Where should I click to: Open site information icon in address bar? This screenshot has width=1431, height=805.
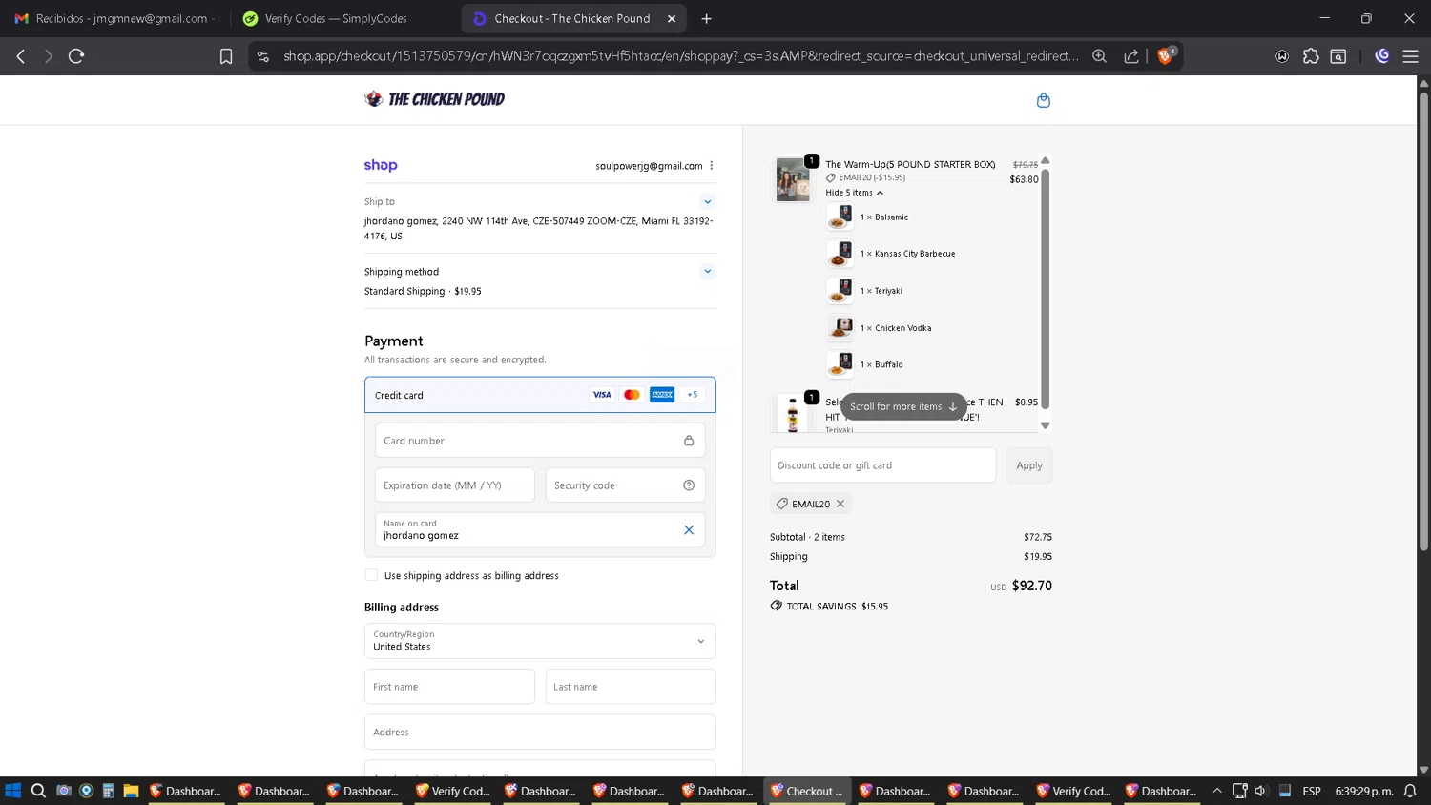[263, 56]
